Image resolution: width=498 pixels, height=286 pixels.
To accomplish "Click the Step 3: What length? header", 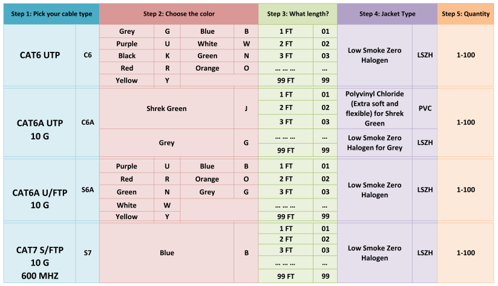I will point(298,14).
